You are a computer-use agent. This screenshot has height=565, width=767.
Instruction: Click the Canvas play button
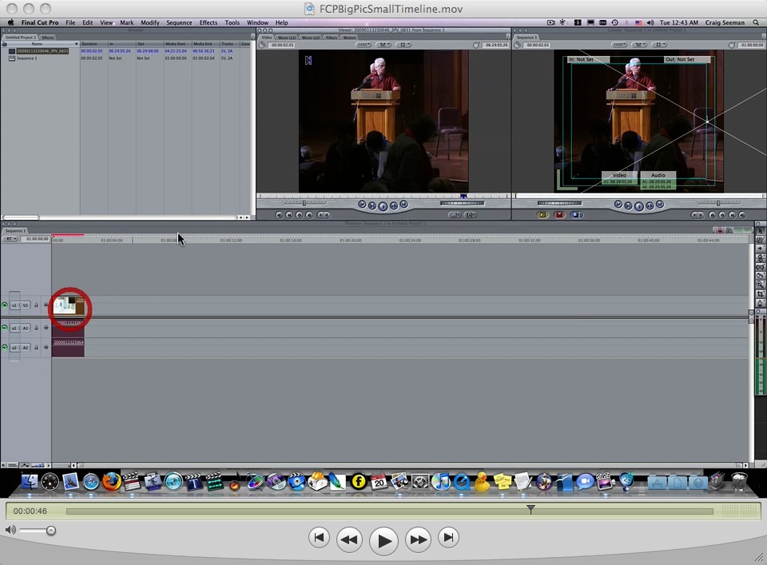[639, 206]
